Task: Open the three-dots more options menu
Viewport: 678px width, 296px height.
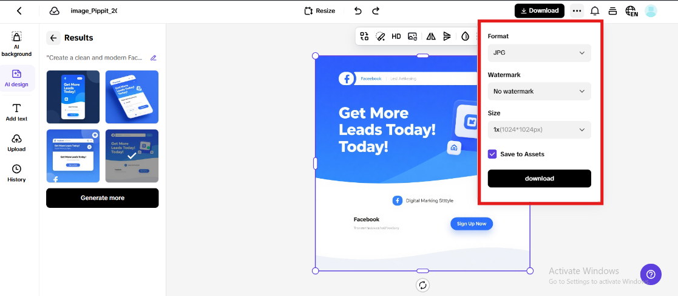Action: coord(577,11)
